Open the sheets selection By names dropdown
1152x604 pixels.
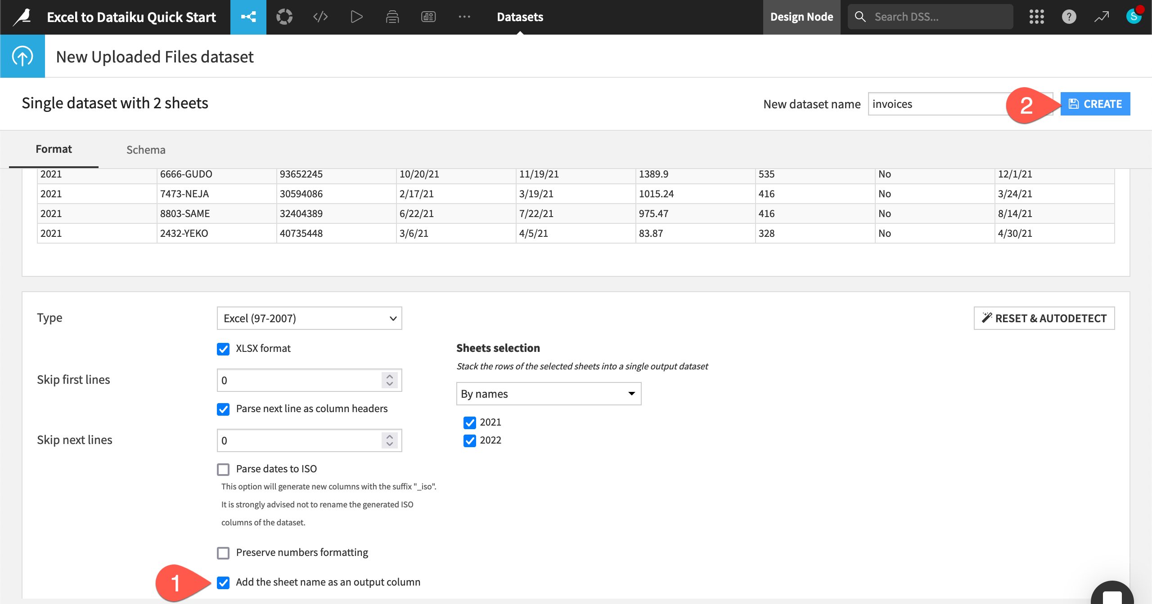pos(548,393)
